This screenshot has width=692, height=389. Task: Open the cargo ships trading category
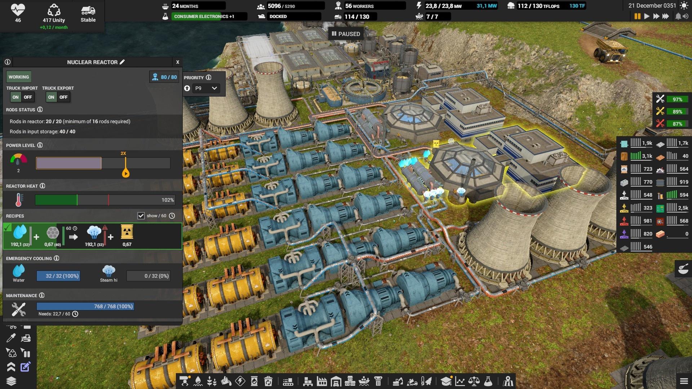(x=364, y=381)
